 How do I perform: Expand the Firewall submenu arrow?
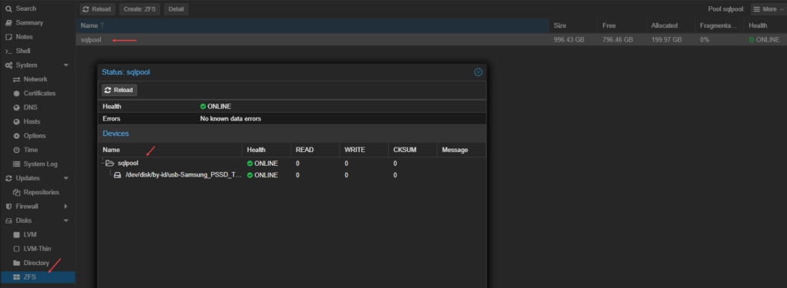coord(66,207)
